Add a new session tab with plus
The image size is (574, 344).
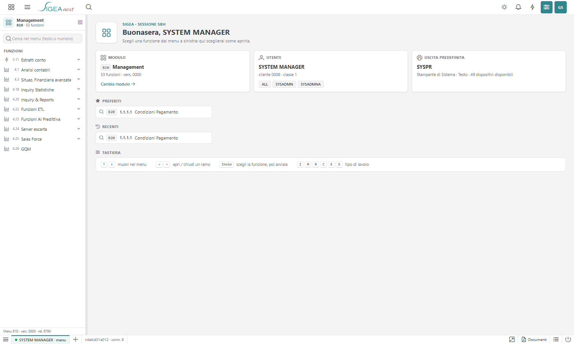(75, 339)
